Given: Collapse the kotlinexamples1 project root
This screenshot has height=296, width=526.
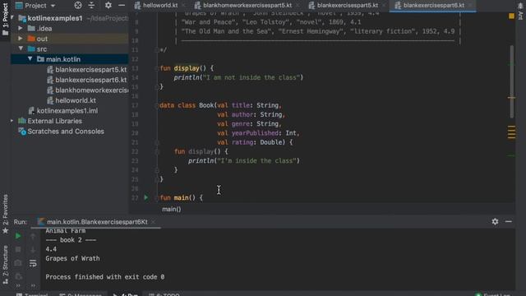Looking at the screenshot, I should click(13, 17).
